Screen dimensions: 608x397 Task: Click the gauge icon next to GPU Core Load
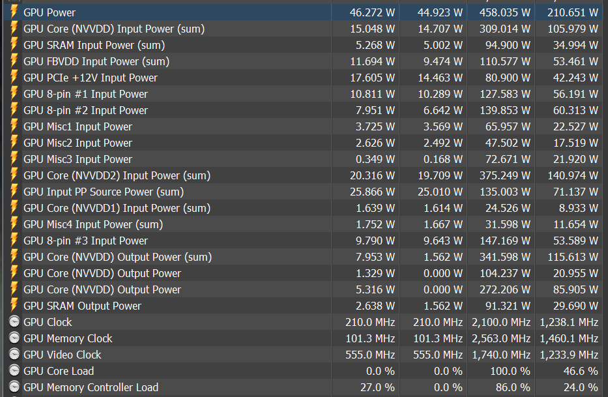[14, 371]
